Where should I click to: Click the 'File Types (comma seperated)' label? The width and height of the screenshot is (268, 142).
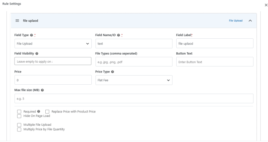116,54
